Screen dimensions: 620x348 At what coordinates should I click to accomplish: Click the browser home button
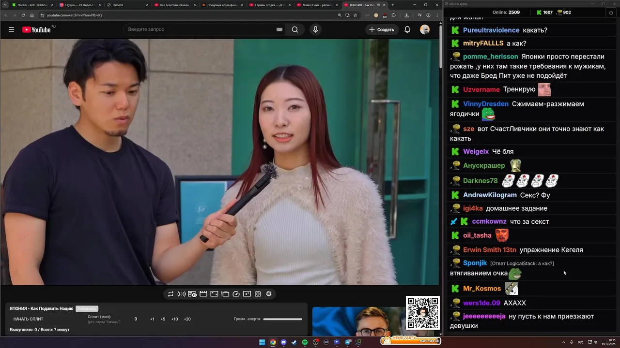(x=32, y=15)
